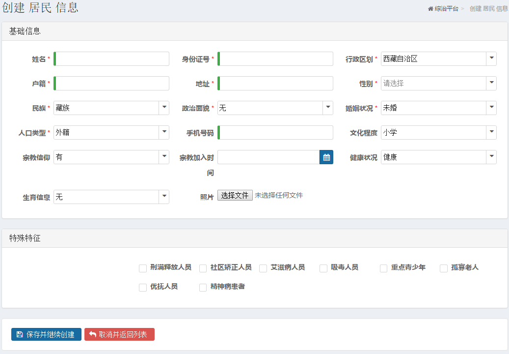The image size is (509, 354).
Task: Toggle the 精神病患者 checkbox
Action: (203, 287)
